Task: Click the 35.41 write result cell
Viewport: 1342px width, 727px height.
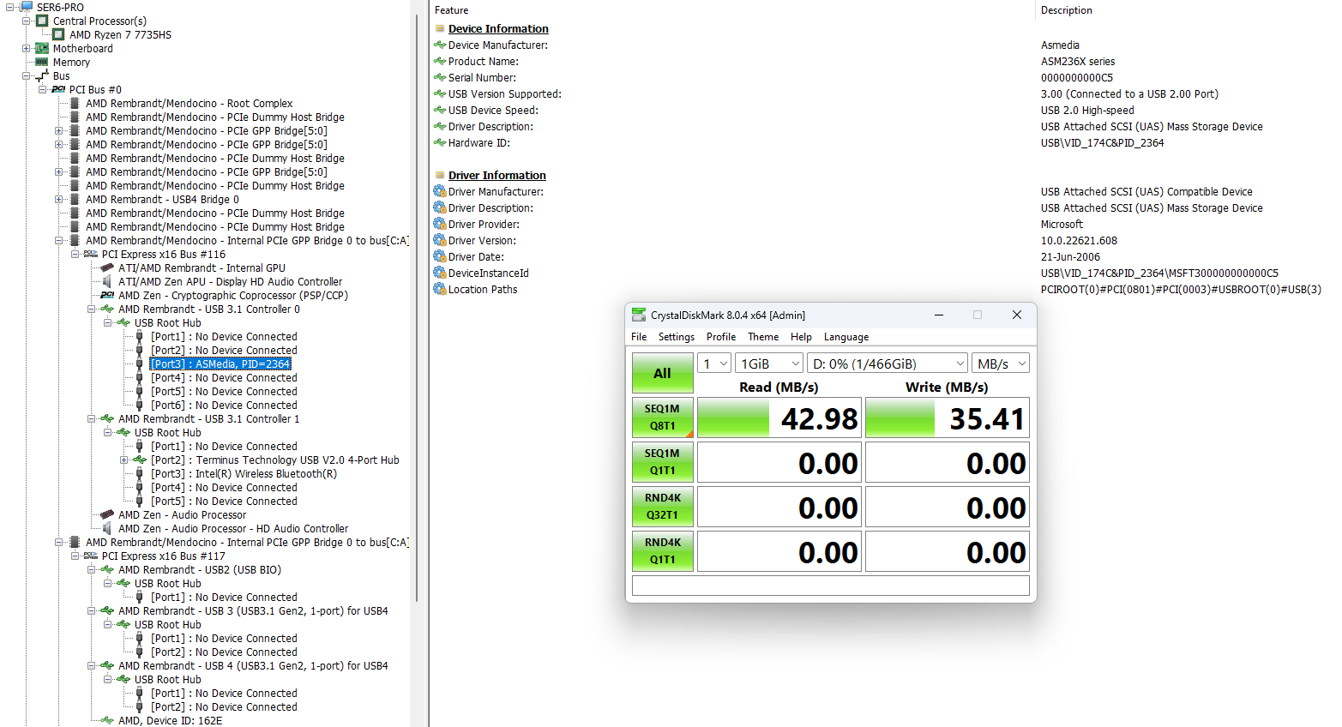Action: 948,418
